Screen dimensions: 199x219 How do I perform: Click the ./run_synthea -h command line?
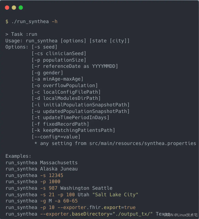coord(32,21)
